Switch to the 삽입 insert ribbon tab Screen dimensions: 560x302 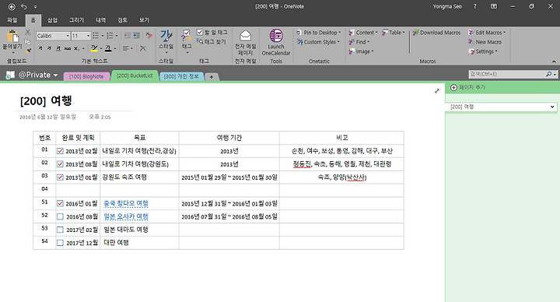pos(53,20)
